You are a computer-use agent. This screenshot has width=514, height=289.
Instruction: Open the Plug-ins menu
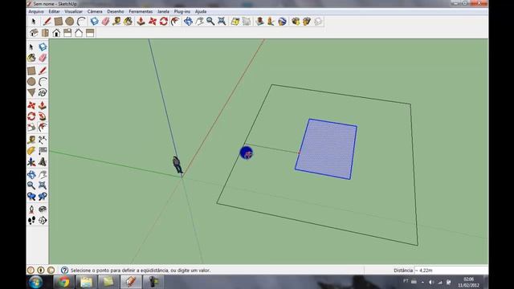(182, 11)
